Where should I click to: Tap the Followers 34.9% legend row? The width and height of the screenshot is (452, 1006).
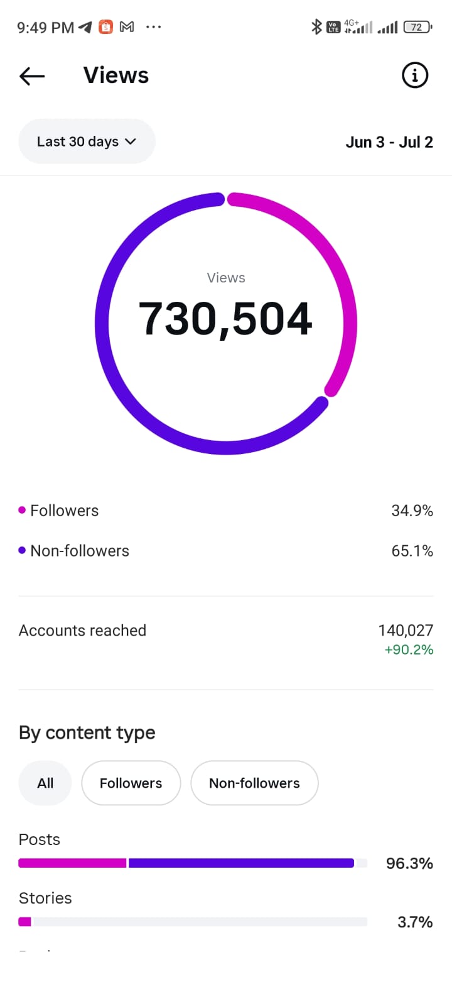click(x=226, y=511)
